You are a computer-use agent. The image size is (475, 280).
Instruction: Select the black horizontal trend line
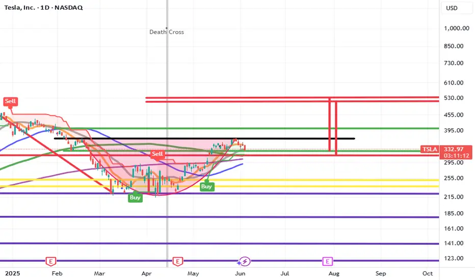204,138
